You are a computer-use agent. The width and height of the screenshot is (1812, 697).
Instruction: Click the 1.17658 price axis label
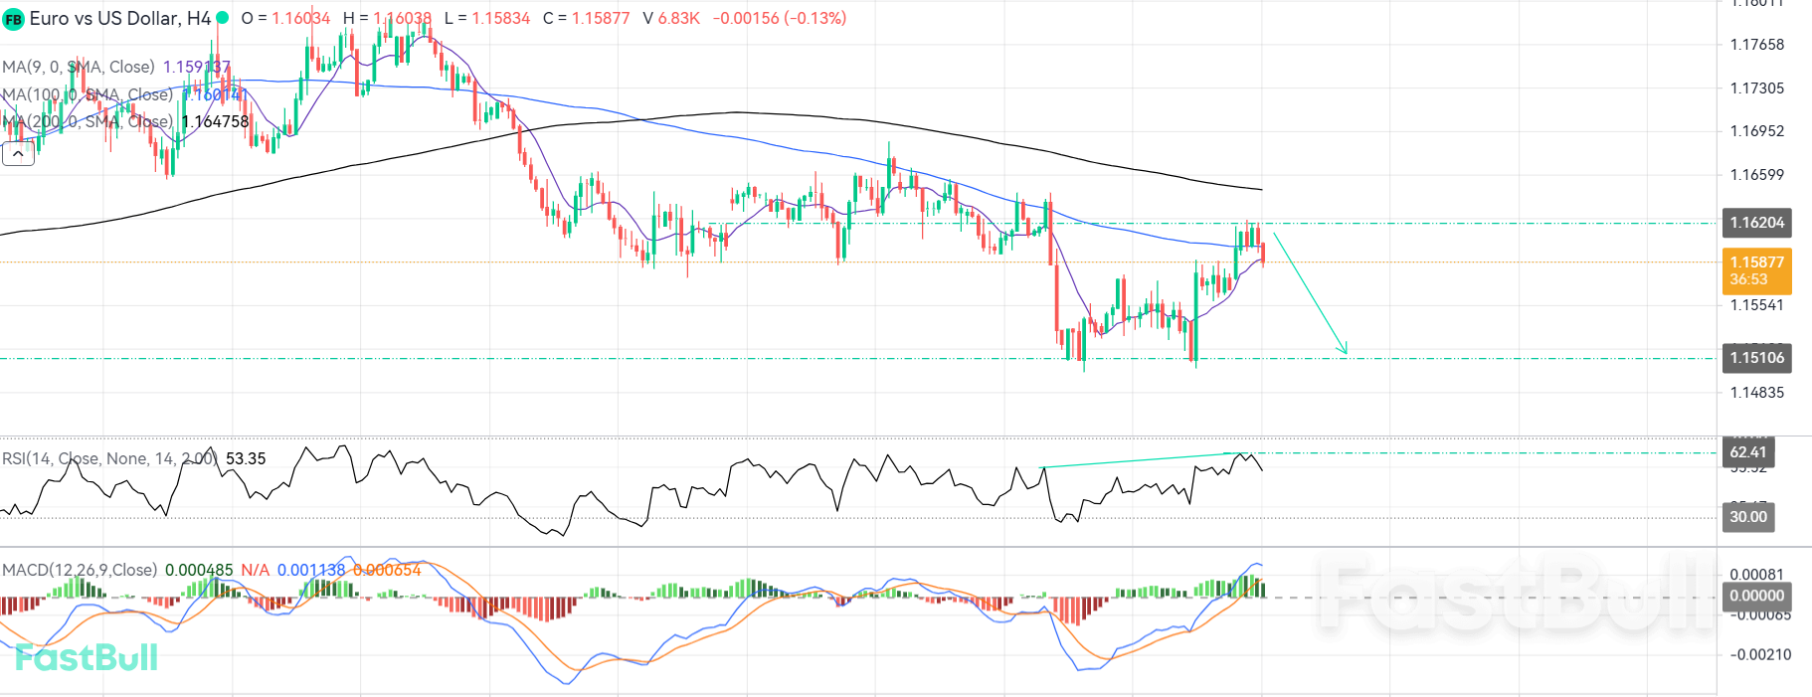(1757, 45)
